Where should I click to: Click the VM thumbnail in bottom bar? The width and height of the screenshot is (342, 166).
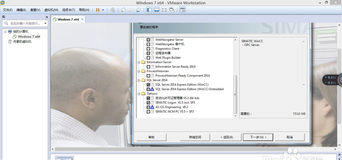coord(64,157)
